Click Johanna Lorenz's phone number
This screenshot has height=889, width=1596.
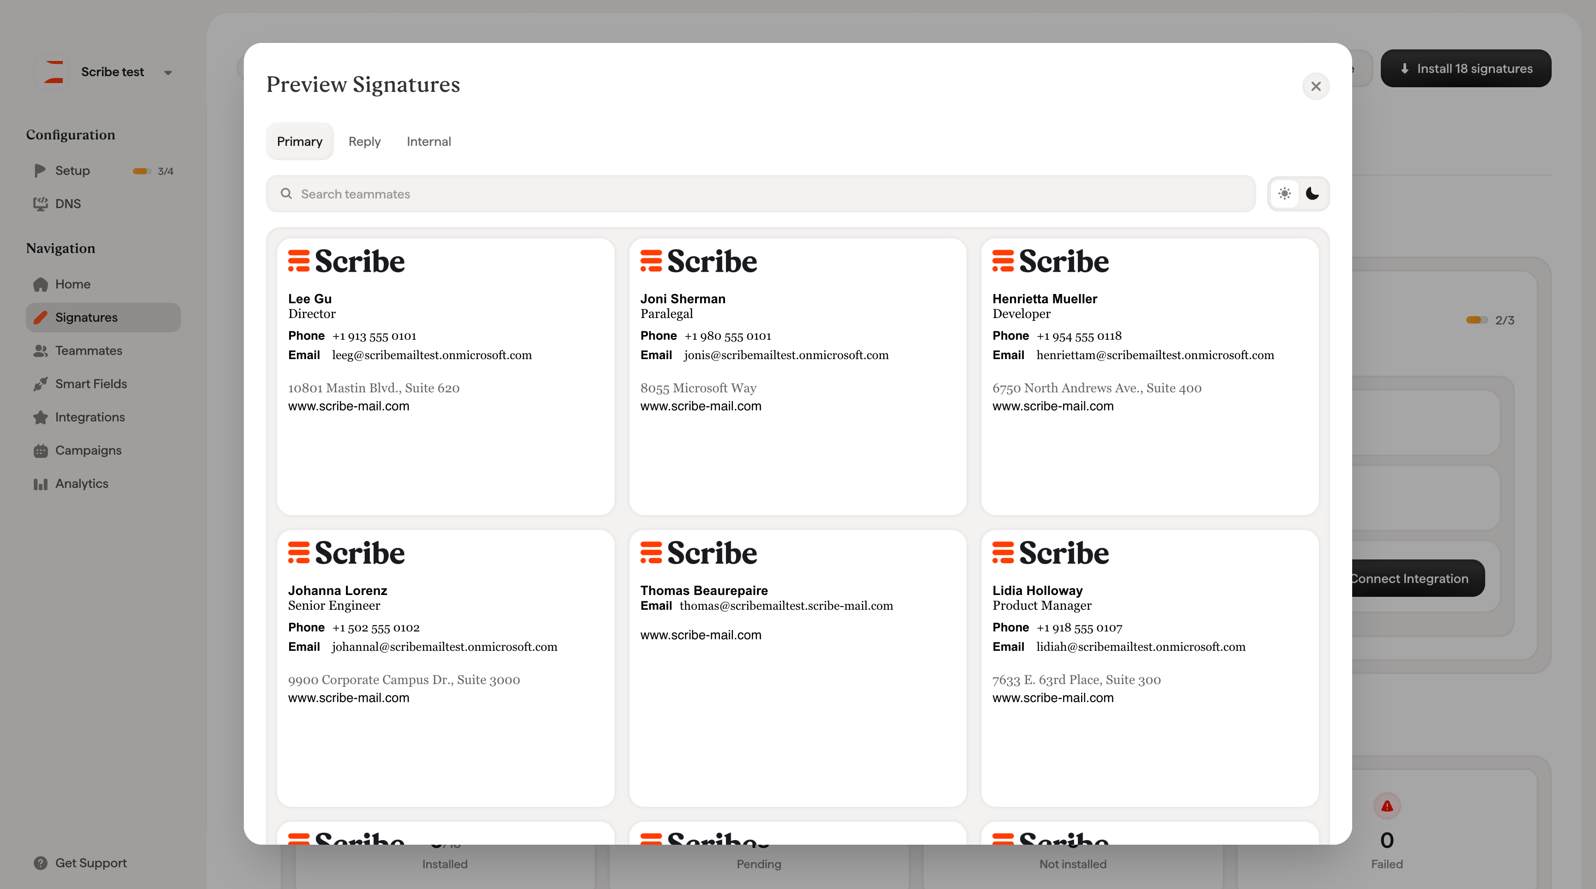point(375,627)
